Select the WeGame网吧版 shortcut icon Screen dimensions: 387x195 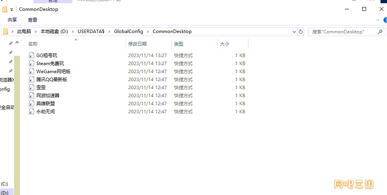(x=31, y=71)
